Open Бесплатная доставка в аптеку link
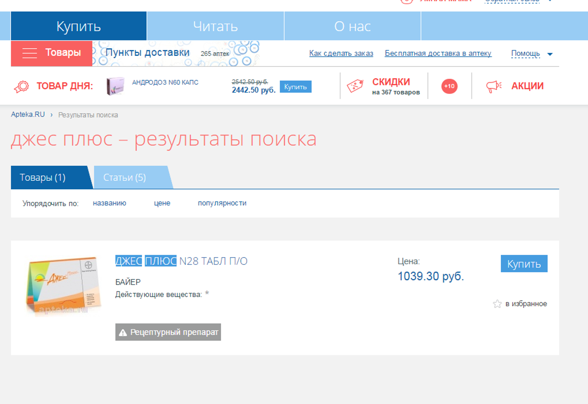 438,53
